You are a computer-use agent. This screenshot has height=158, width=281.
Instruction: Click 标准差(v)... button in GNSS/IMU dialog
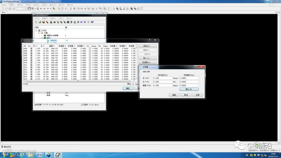pos(148,62)
